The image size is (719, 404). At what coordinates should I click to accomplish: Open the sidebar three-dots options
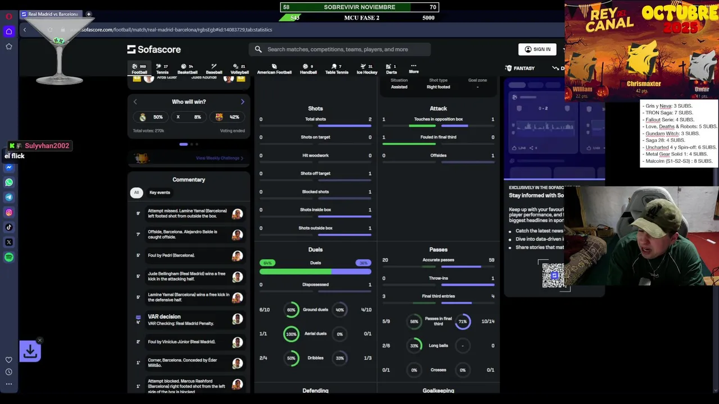[9, 384]
